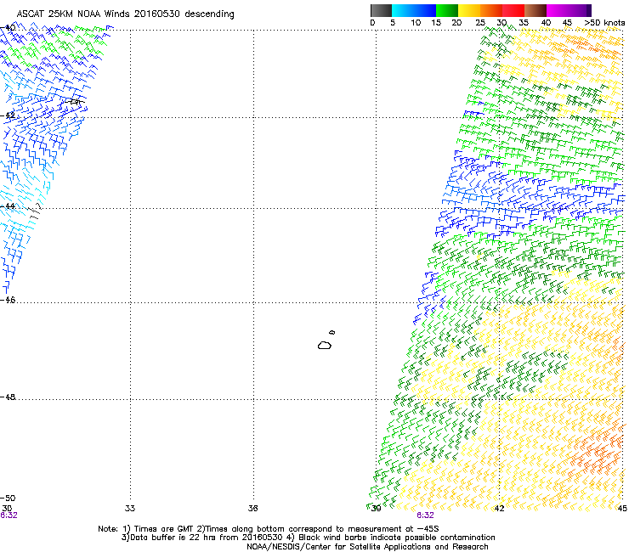This screenshot has width=629, height=552.
Task: Click the note line starting 'Note: 1) Times are GMT'
Action: 269,529
